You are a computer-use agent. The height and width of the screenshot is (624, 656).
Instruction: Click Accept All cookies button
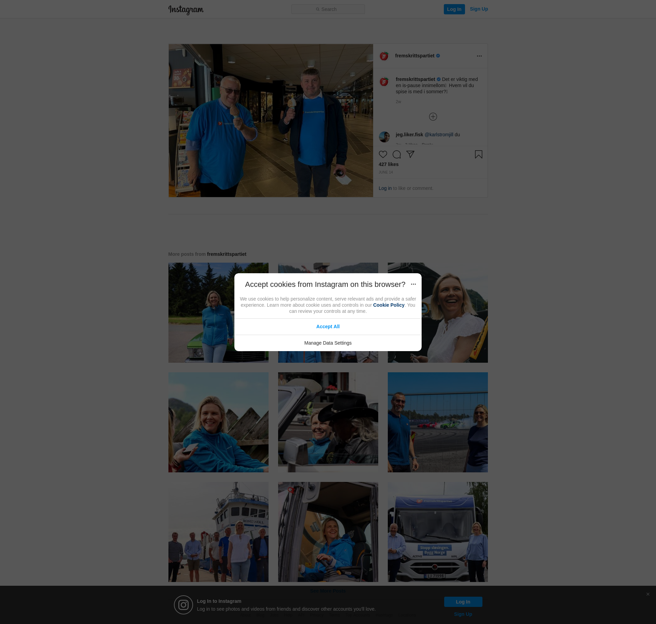pyautogui.click(x=328, y=327)
